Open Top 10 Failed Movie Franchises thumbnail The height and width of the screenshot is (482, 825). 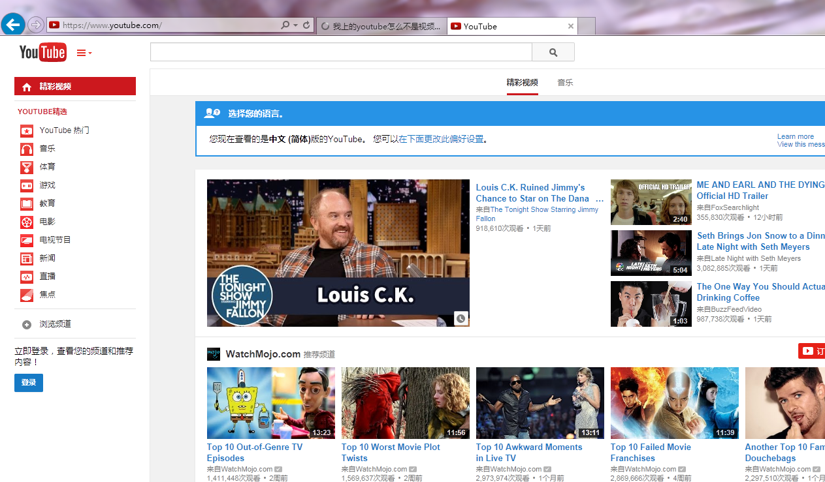tap(675, 403)
